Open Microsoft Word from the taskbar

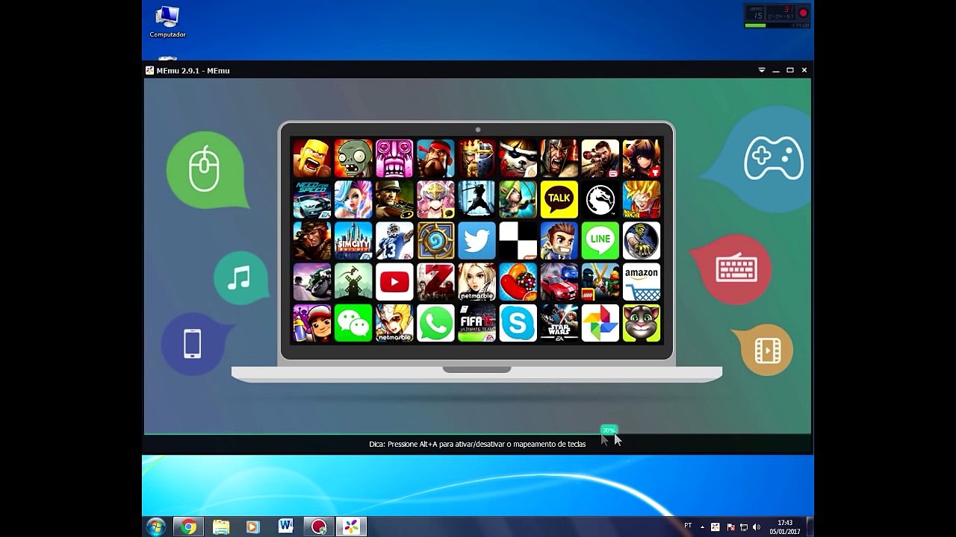pyautogui.click(x=285, y=527)
